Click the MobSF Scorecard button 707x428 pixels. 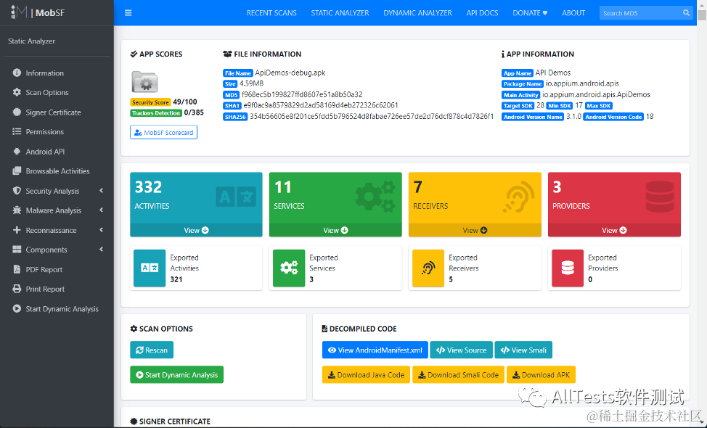[x=163, y=133]
